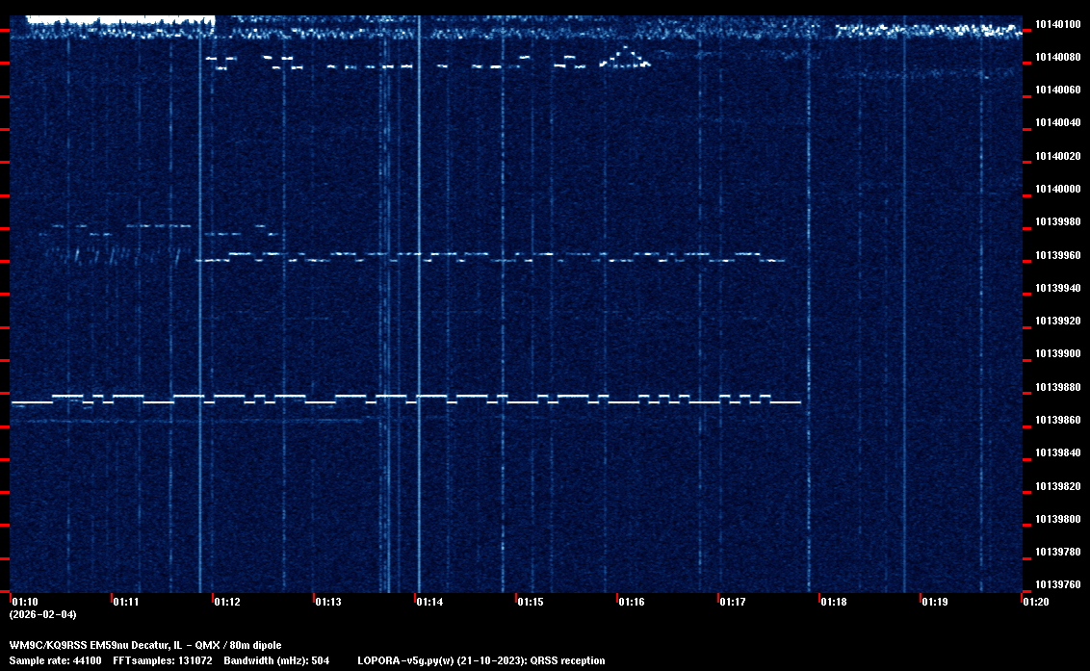The height and width of the screenshot is (671, 1090).
Task: Click the 01:10 time axis label
Action: [25, 602]
